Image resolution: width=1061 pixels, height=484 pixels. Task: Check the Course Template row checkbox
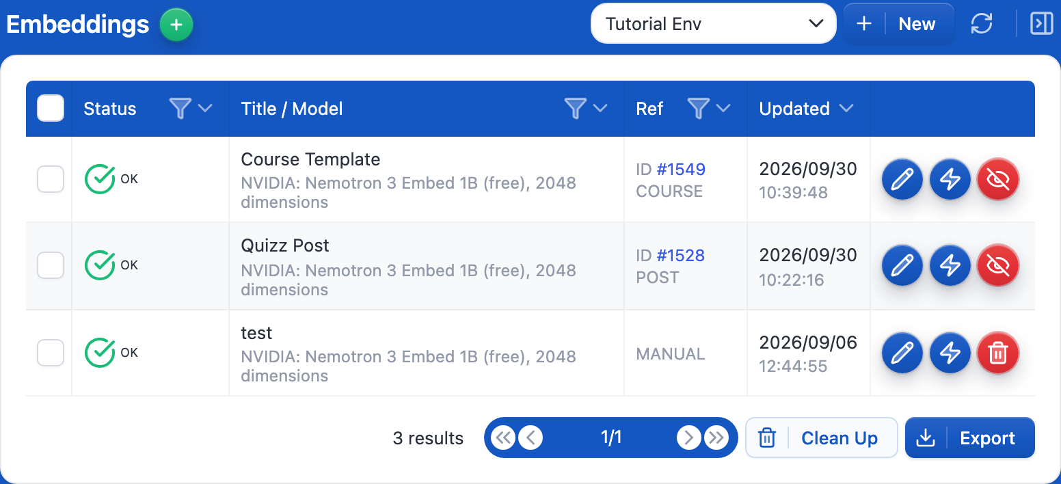click(x=51, y=179)
